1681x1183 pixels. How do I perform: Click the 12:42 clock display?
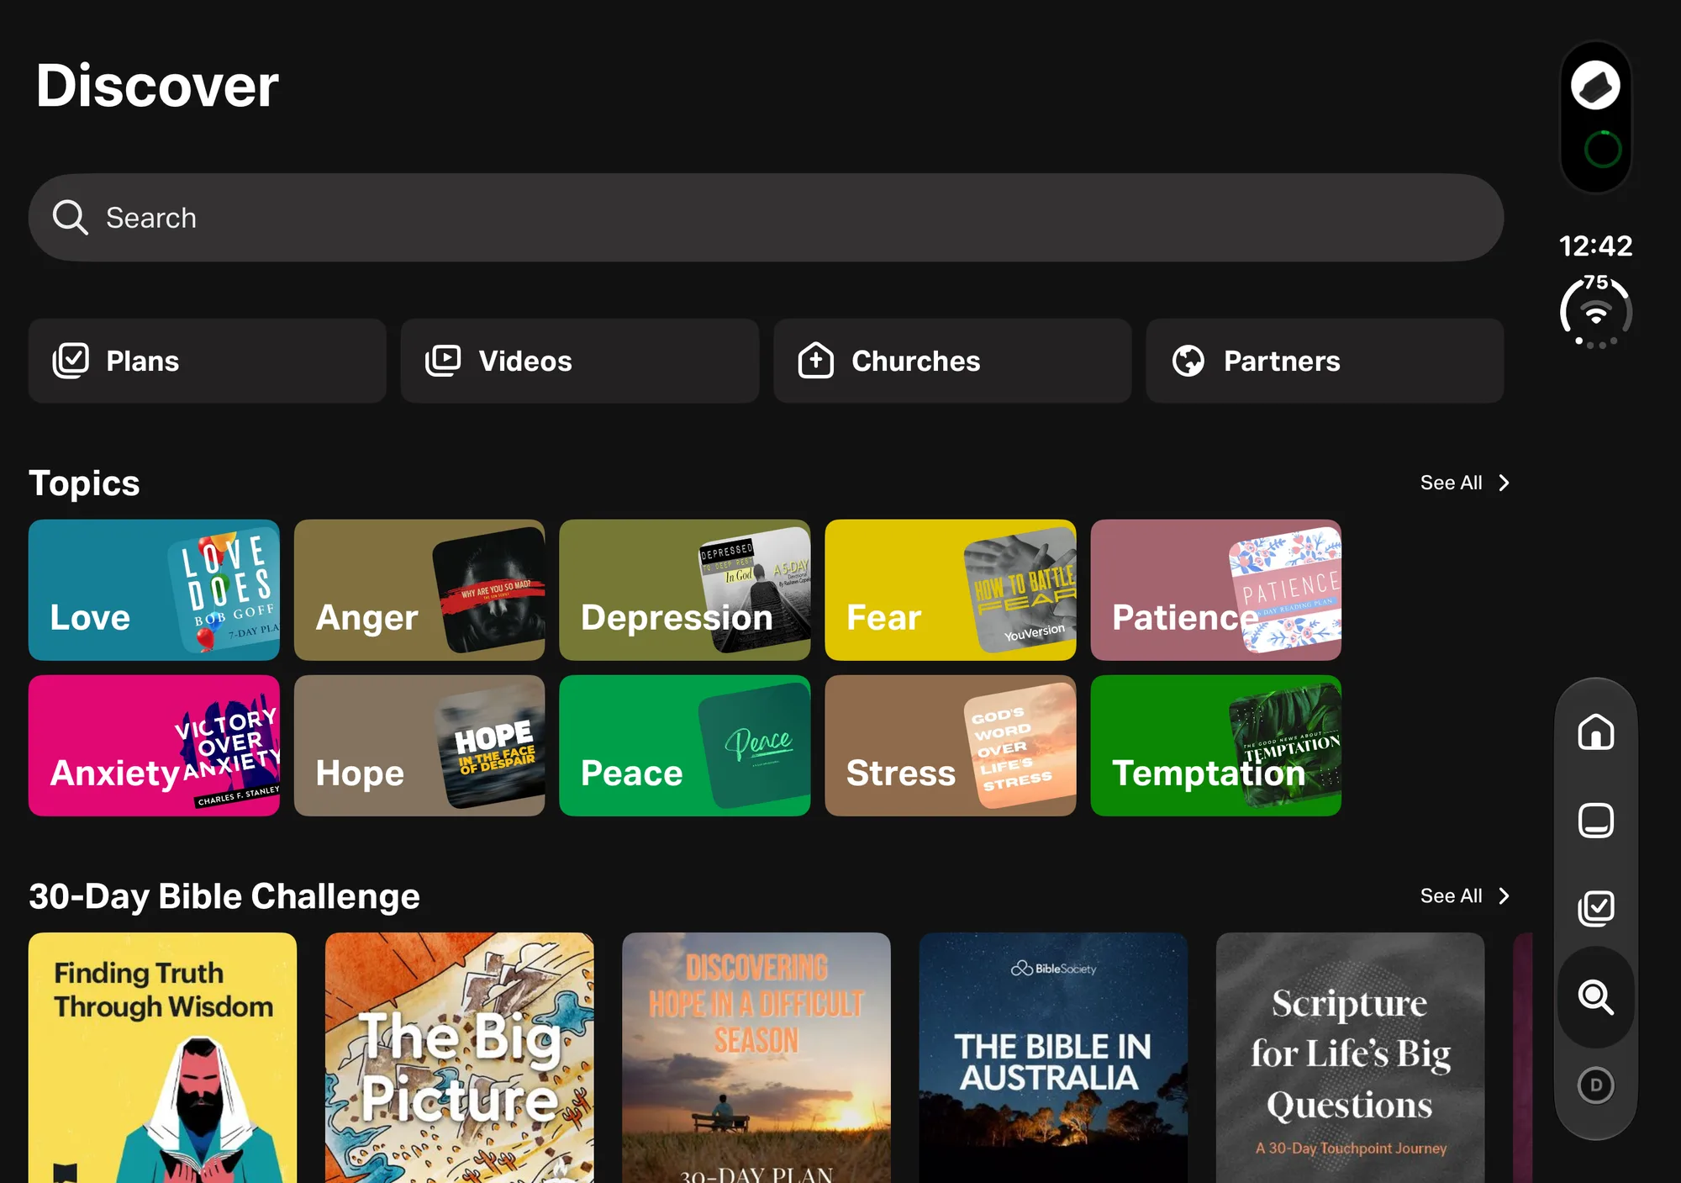point(1595,246)
